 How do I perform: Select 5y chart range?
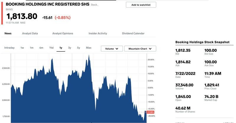coord(78,48)
